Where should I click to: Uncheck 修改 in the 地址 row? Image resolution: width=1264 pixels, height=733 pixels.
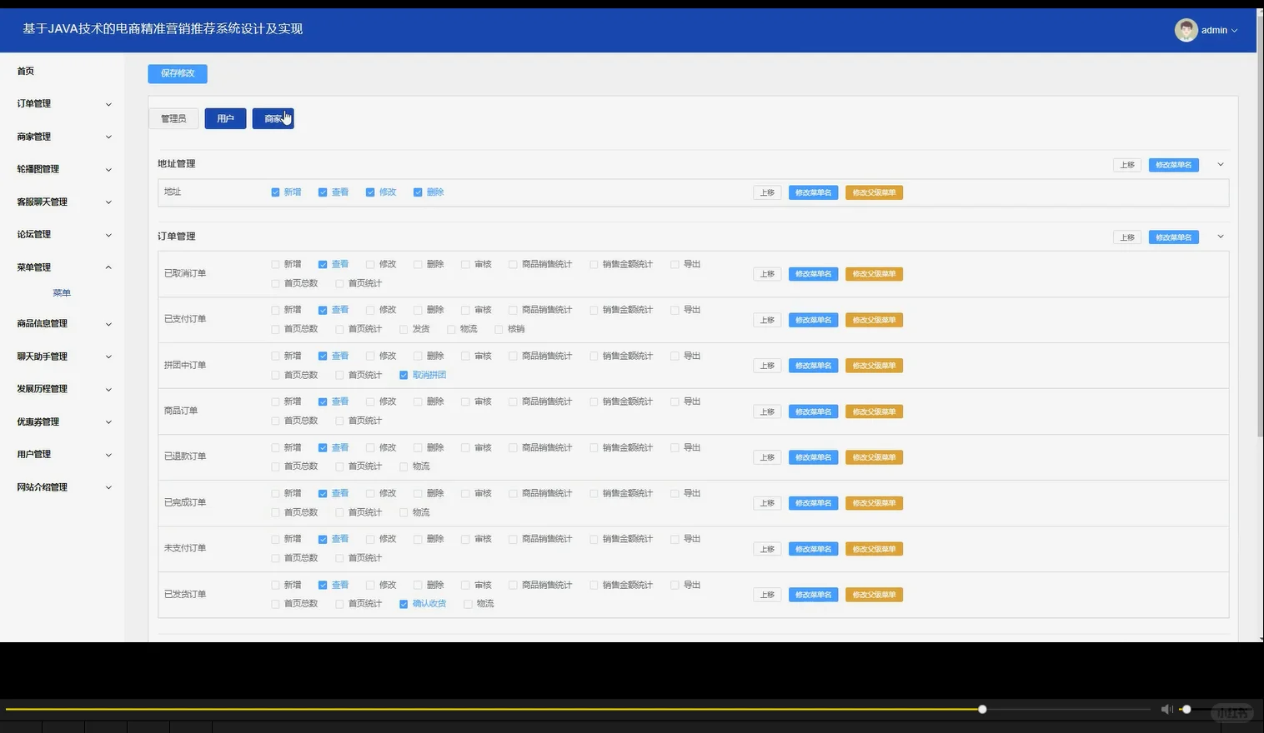tap(370, 192)
